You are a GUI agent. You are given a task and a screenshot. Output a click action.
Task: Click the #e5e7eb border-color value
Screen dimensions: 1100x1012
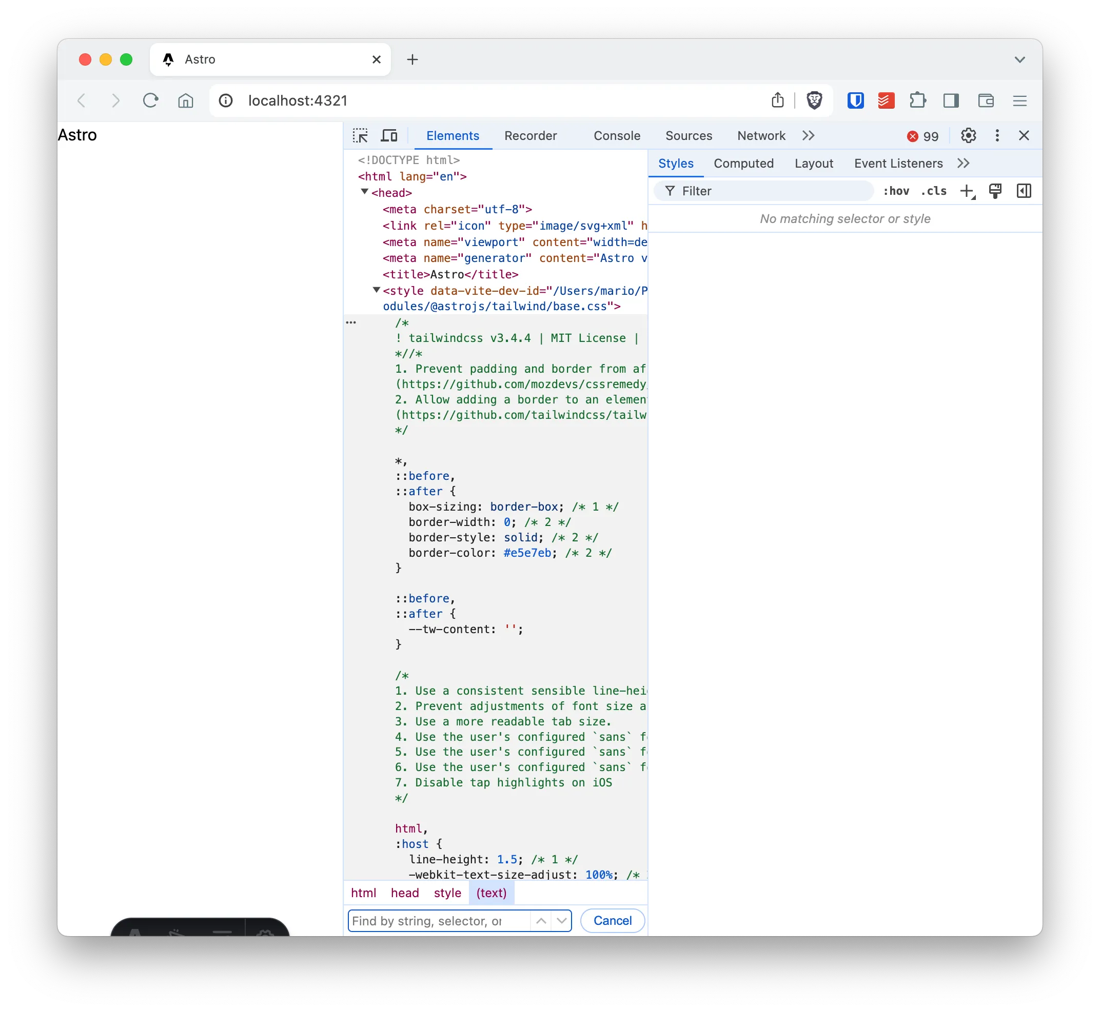coord(527,553)
